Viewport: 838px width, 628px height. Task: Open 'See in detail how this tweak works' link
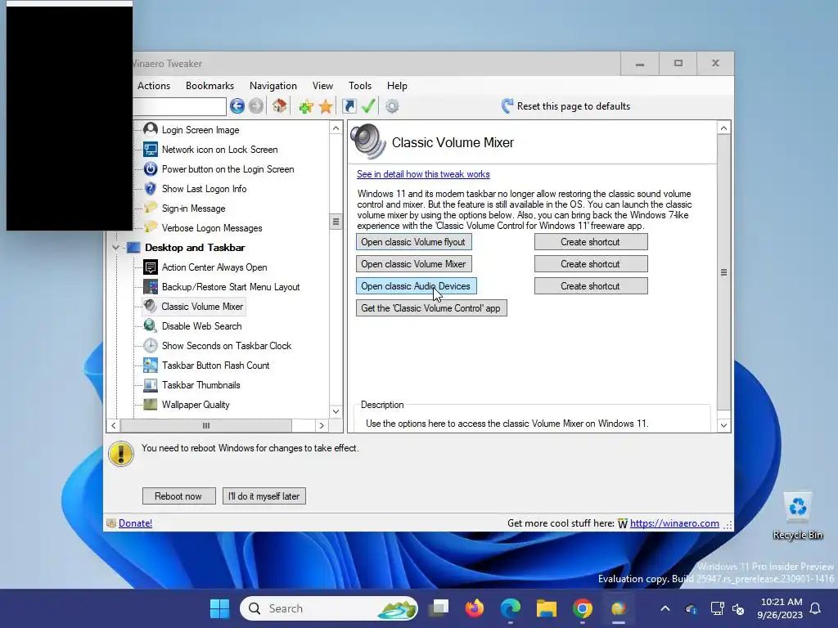[x=423, y=174]
